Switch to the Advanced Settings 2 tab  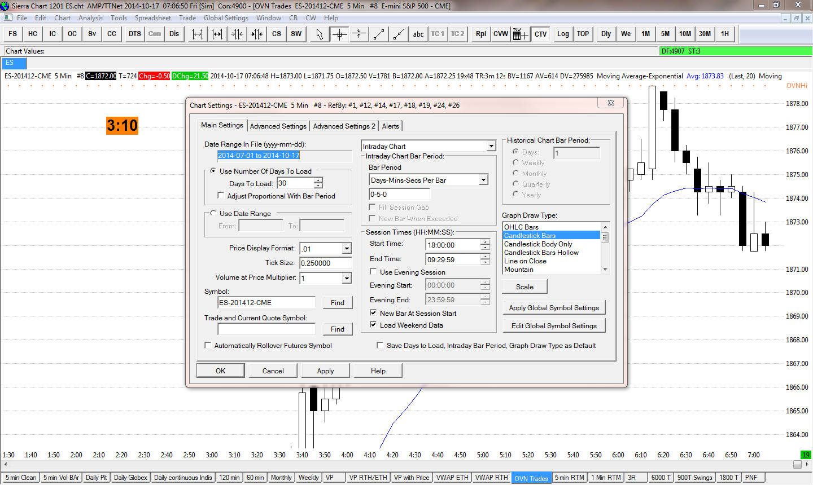click(x=344, y=126)
